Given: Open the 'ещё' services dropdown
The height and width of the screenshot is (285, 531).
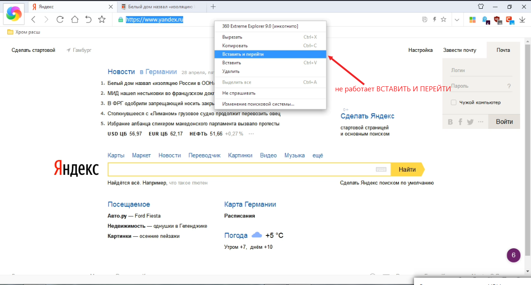Looking at the screenshot, I should pos(318,156).
